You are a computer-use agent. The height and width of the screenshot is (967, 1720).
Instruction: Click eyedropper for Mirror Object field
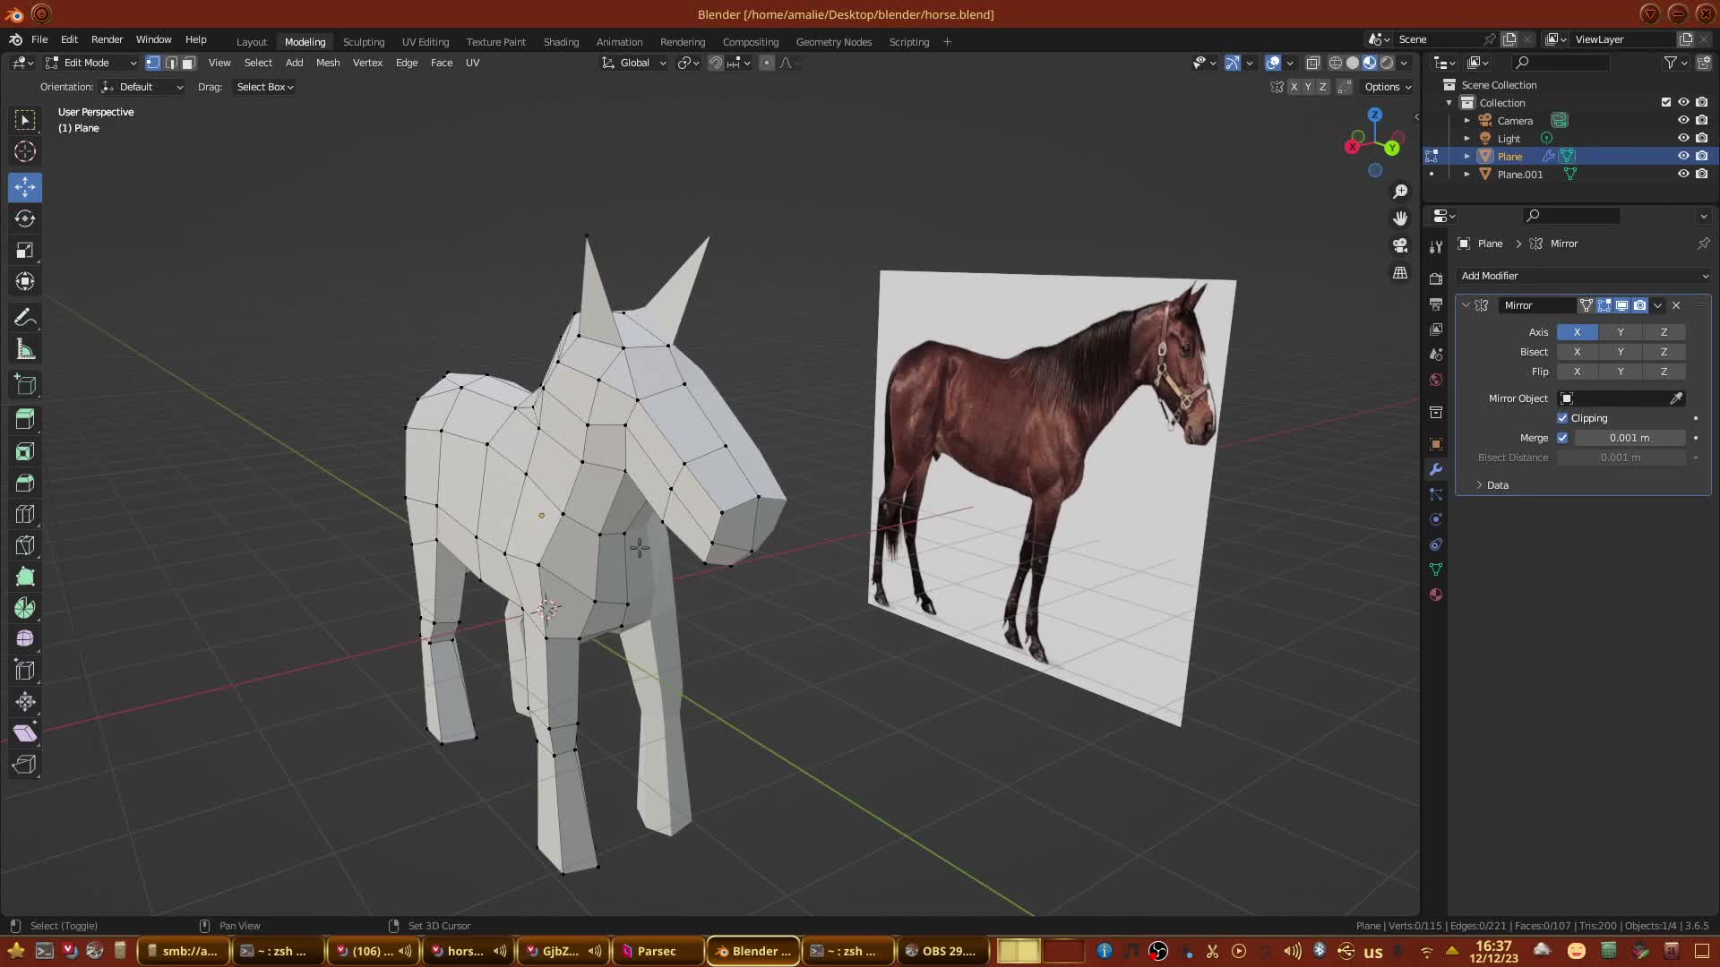(1676, 398)
